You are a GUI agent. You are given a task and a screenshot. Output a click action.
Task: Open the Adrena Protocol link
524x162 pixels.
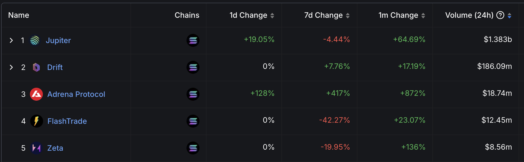click(x=76, y=94)
